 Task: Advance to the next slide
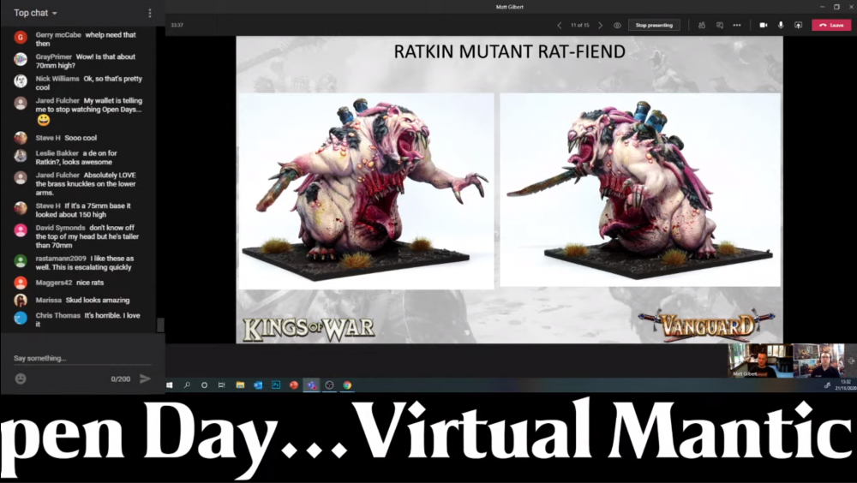pyautogui.click(x=600, y=26)
